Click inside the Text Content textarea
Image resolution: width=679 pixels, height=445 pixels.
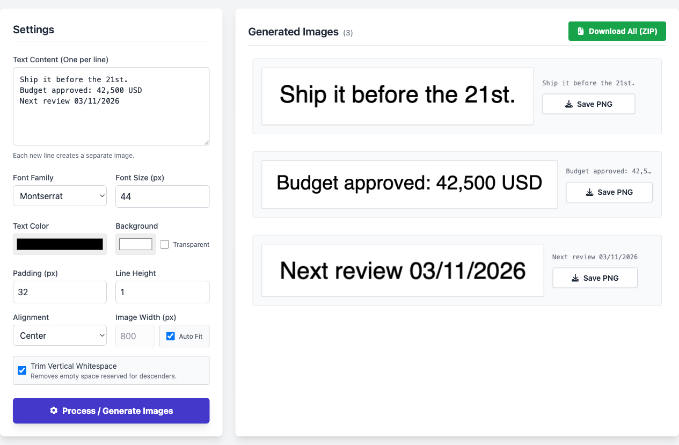point(111,106)
